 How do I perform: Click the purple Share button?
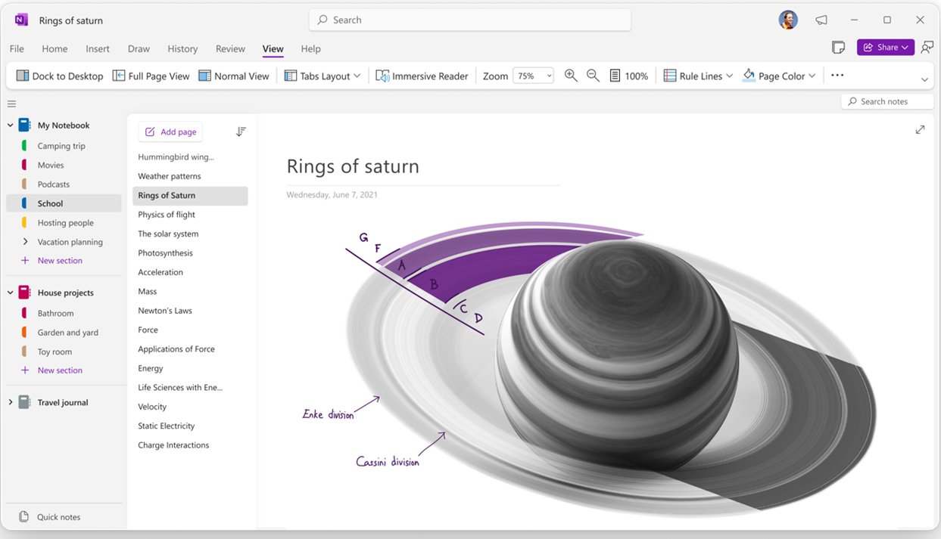pyautogui.click(x=885, y=47)
